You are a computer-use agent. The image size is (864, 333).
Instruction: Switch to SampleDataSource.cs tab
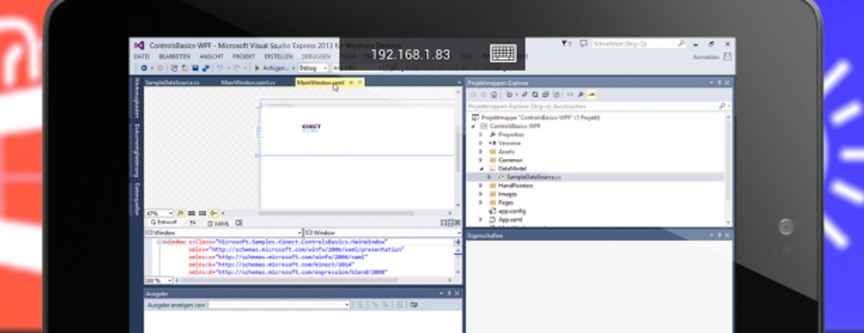pos(173,82)
